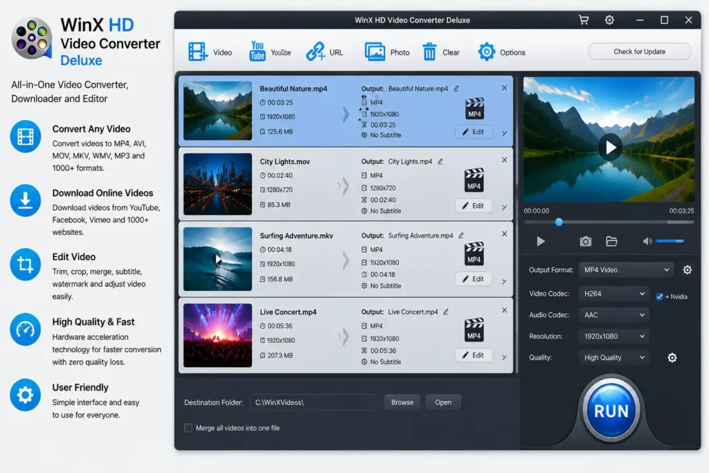Open Options gear in the toolbar
This screenshot has width=709, height=473.
pyautogui.click(x=487, y=51)
